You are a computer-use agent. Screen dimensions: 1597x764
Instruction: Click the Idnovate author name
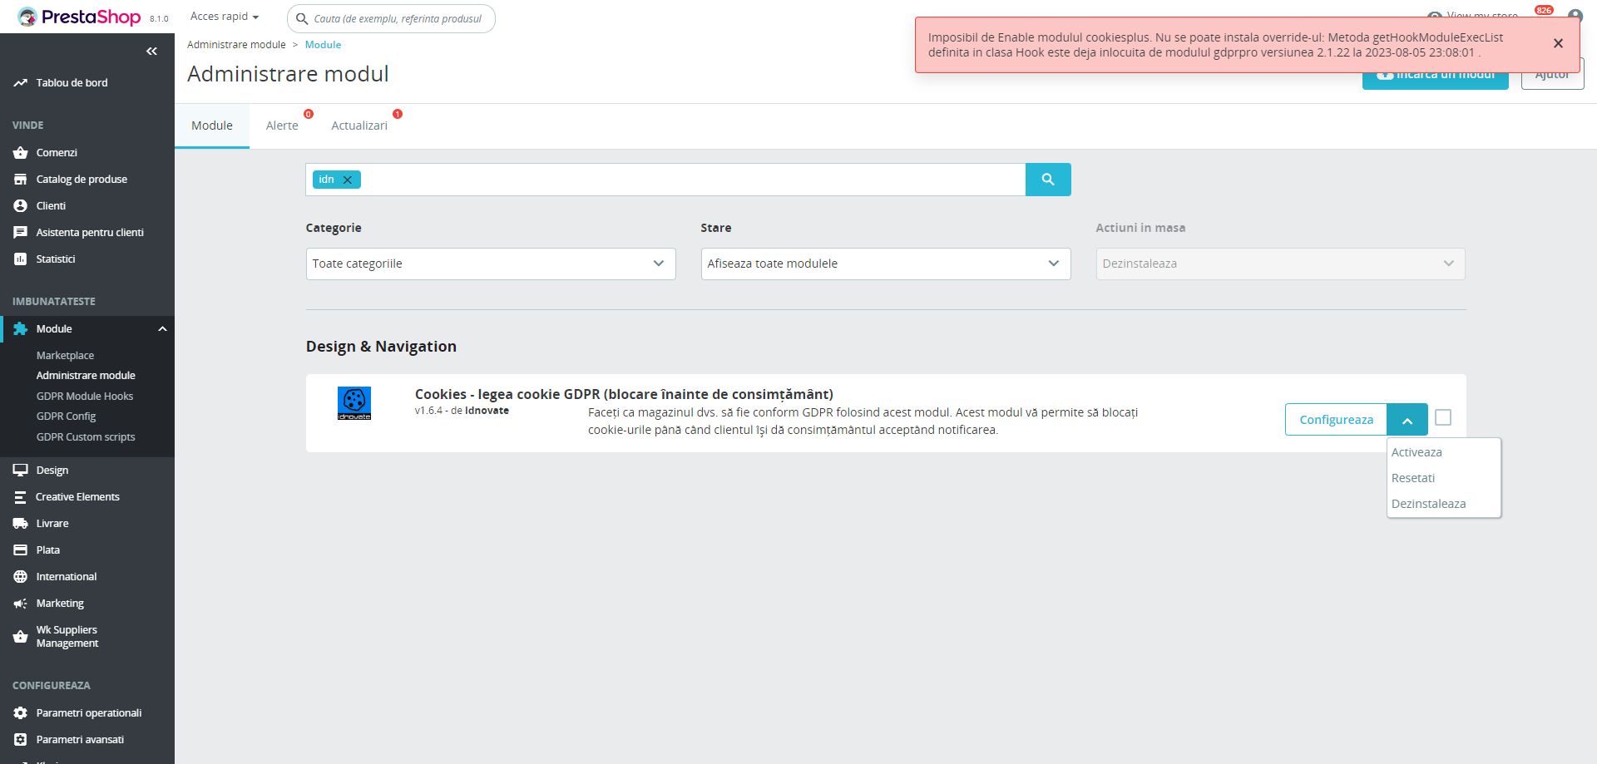[x=487, y=411]
